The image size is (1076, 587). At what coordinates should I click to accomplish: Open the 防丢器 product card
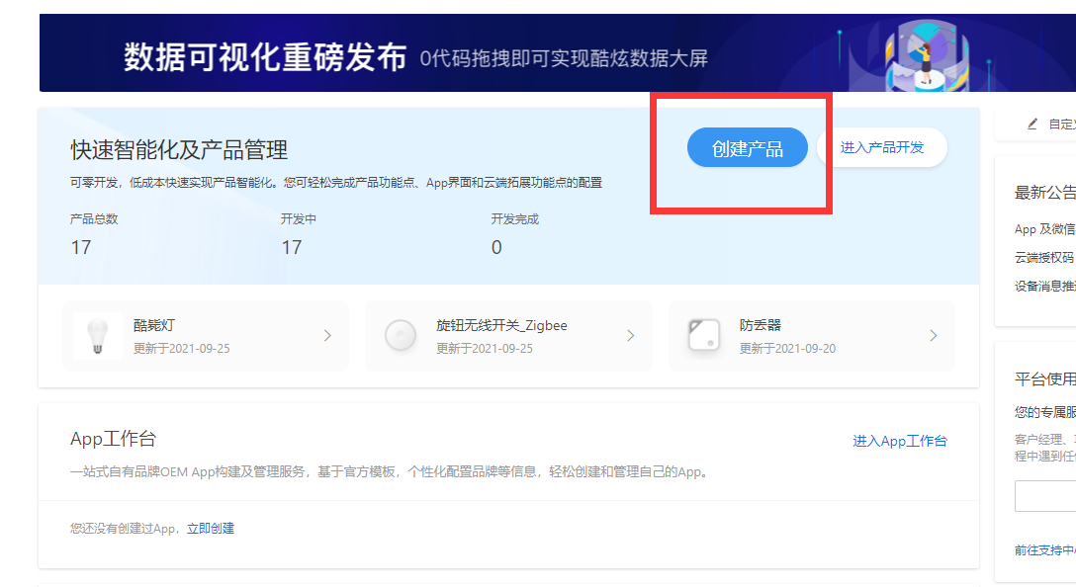click(x=812, y=336)
